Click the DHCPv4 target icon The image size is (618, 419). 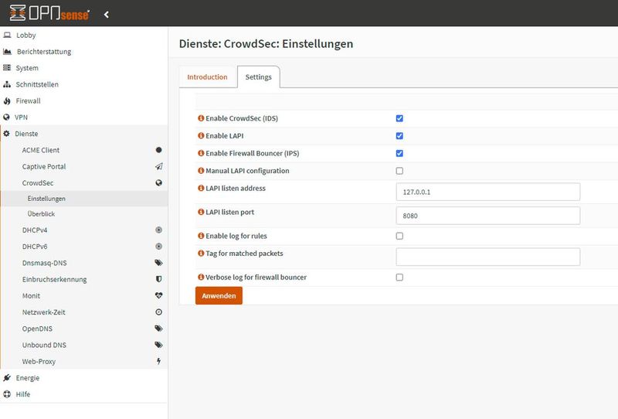point(158,230)
